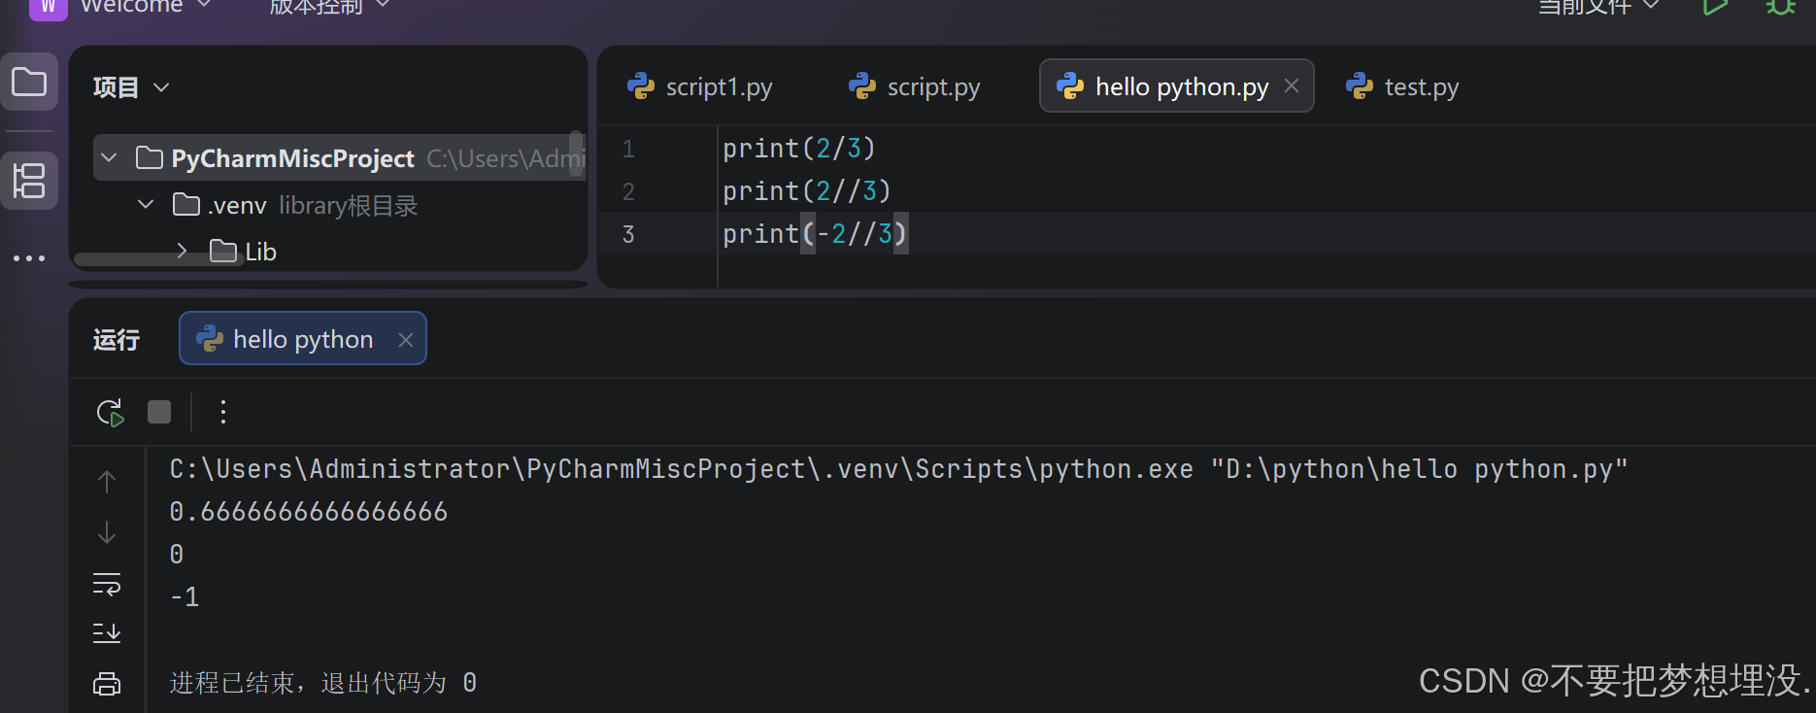Click the down arrow in run console

[107, 532]
